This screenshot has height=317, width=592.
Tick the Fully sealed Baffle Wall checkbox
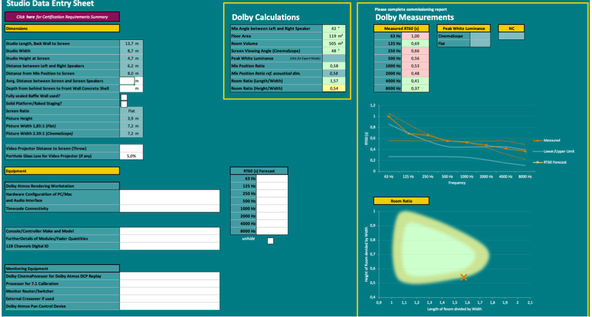124,97
